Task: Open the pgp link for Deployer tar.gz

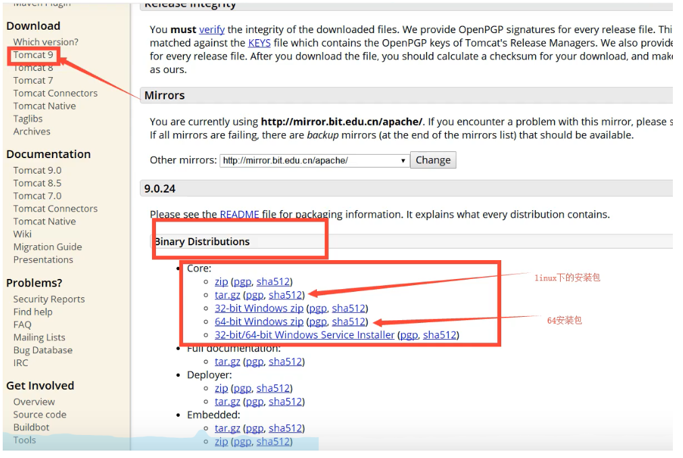Action: pos(255,402)
